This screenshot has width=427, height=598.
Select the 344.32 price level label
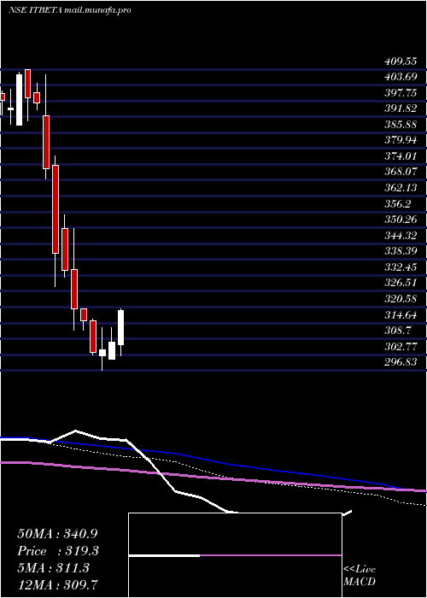click(x=400, y=236)
